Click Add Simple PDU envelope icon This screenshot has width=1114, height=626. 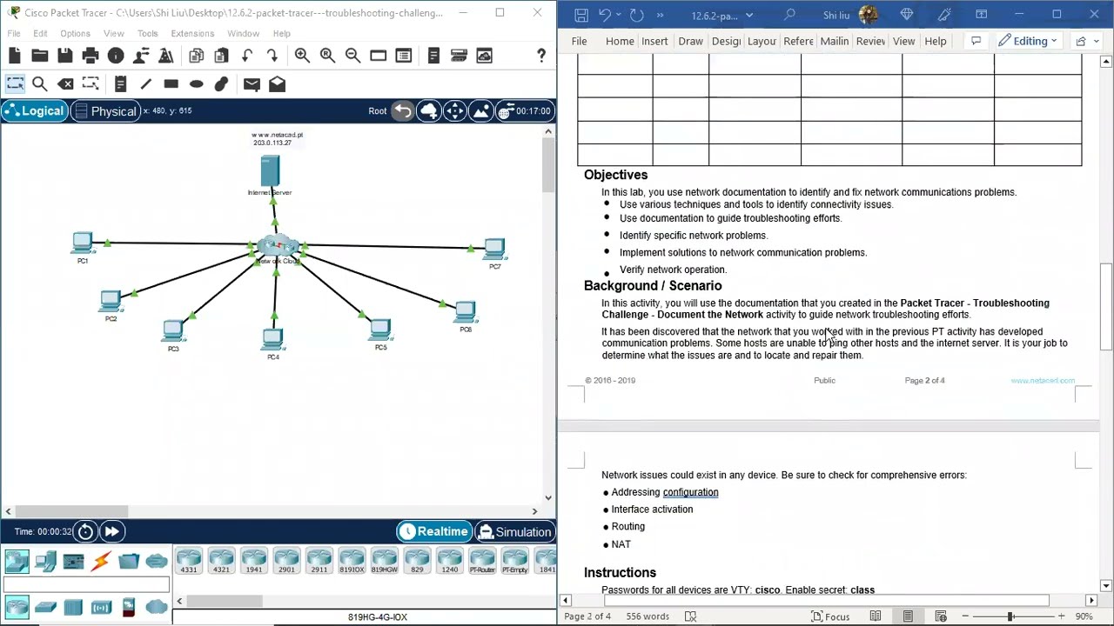click(x=252, y=84)
